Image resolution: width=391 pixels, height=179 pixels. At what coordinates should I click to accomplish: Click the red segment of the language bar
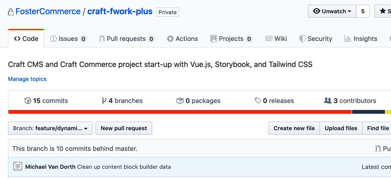coord(180,112)
